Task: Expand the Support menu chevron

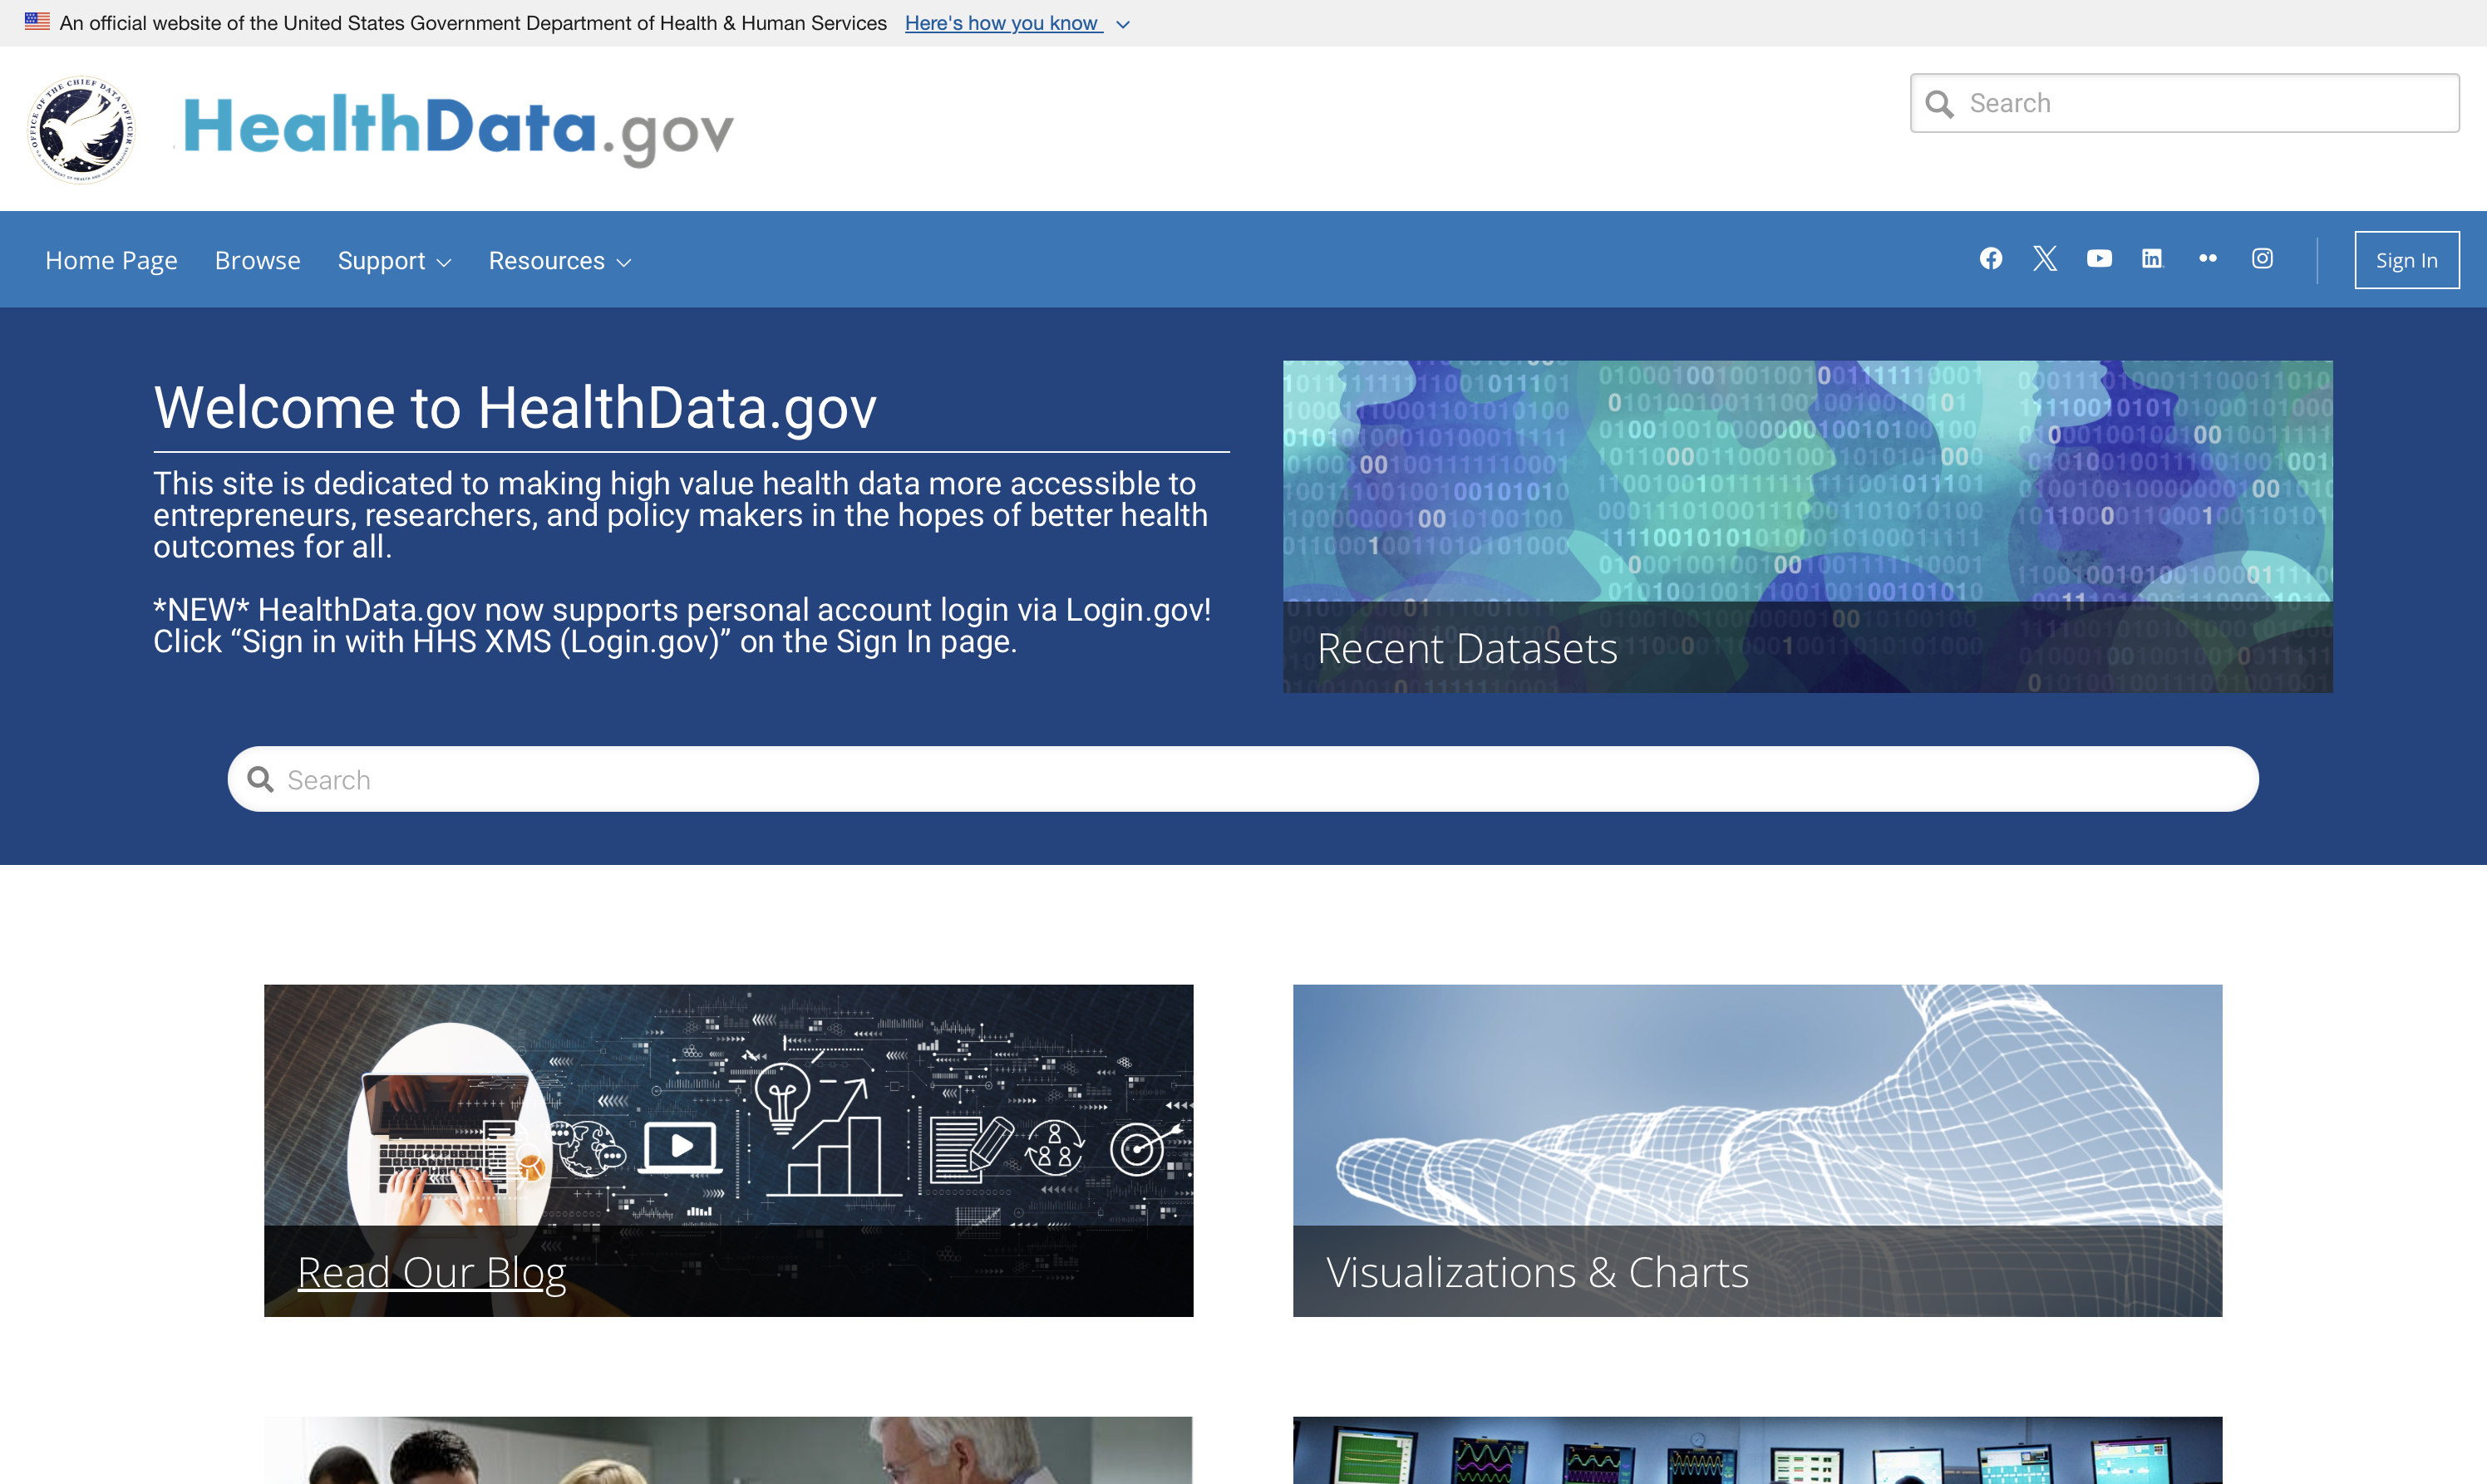Action: (444, 262)
